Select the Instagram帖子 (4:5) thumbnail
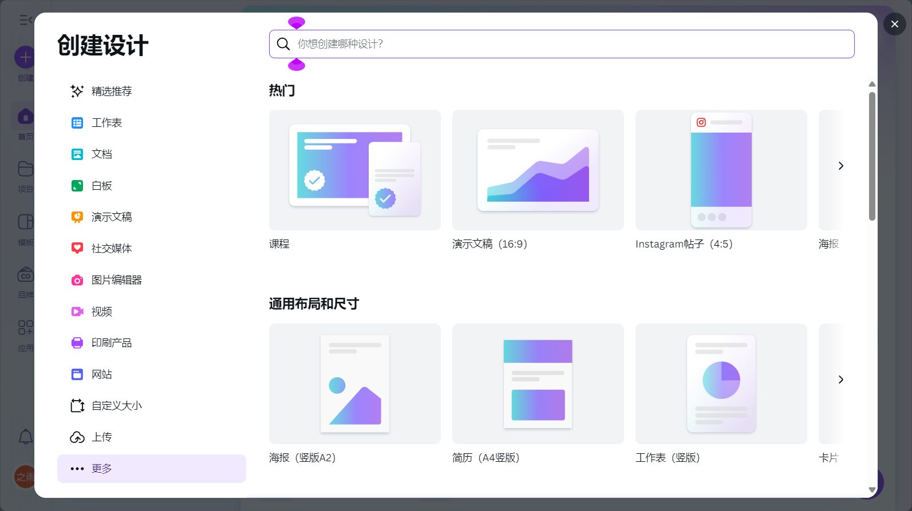 [721, 170]
